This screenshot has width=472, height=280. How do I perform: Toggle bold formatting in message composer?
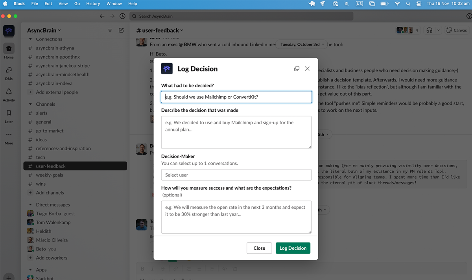pyautogui.click(x=142, y=269)
